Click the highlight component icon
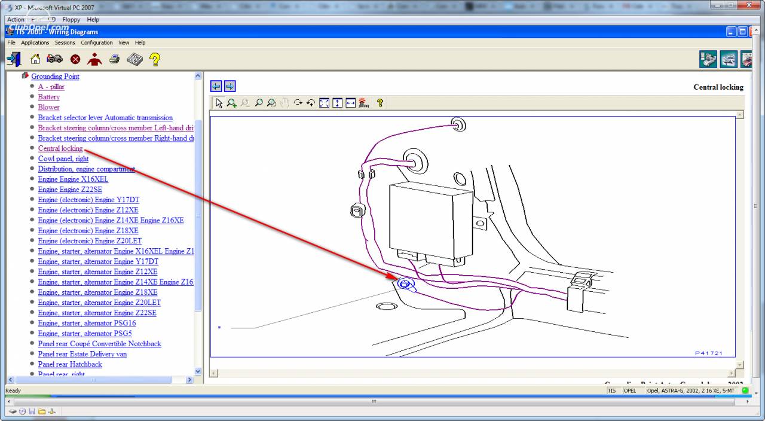Screen dimensions: 765x421 pyautogui.click(x=363, y=103)
